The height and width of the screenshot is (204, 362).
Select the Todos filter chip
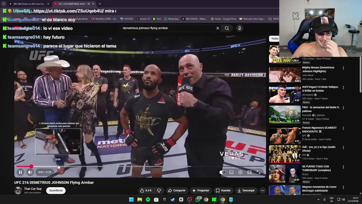[x=275, y=39]
